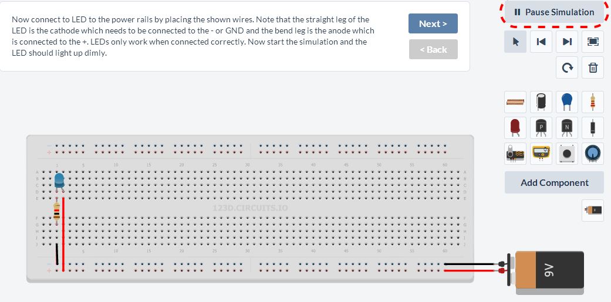
Task: Pause the running simulation
Action: [x=554, y=12]
